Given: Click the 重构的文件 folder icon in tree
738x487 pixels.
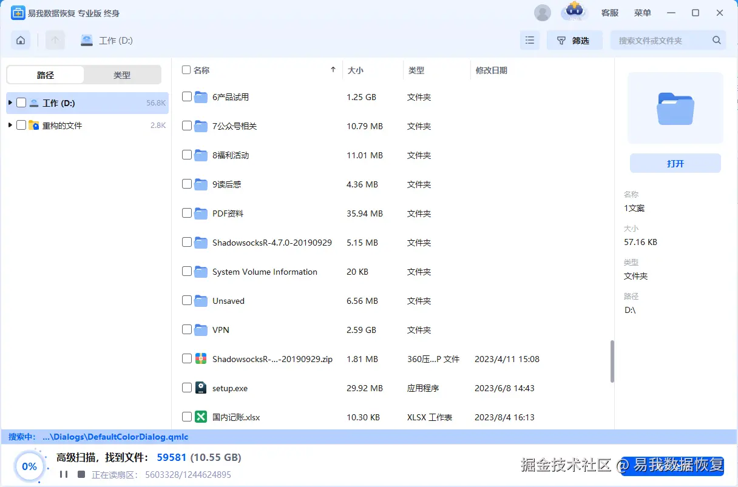Looking at the screenshot, I should tap(34, 126).
